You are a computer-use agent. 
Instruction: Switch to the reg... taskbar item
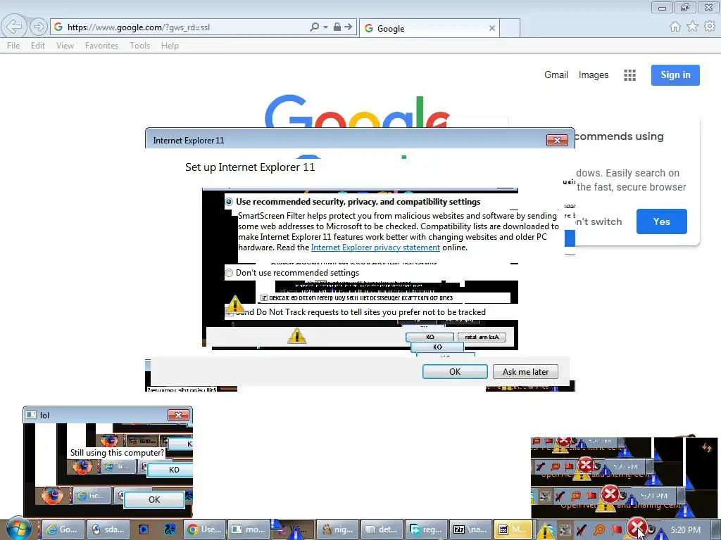[427, 529]
